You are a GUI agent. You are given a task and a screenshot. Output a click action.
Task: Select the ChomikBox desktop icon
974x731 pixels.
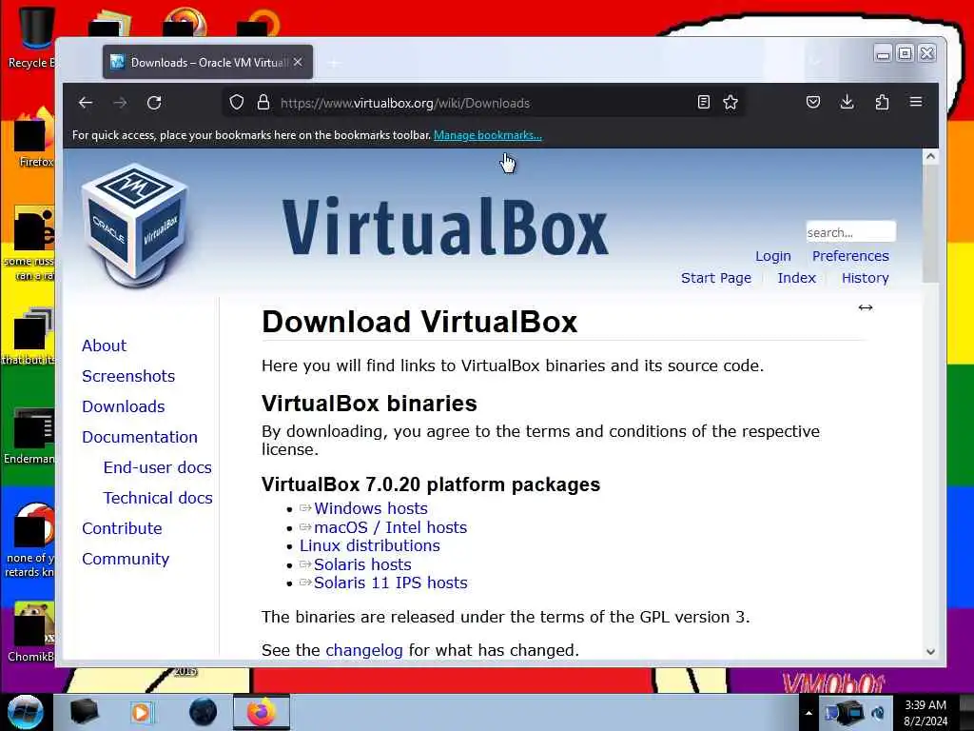[x=31, y=632]
